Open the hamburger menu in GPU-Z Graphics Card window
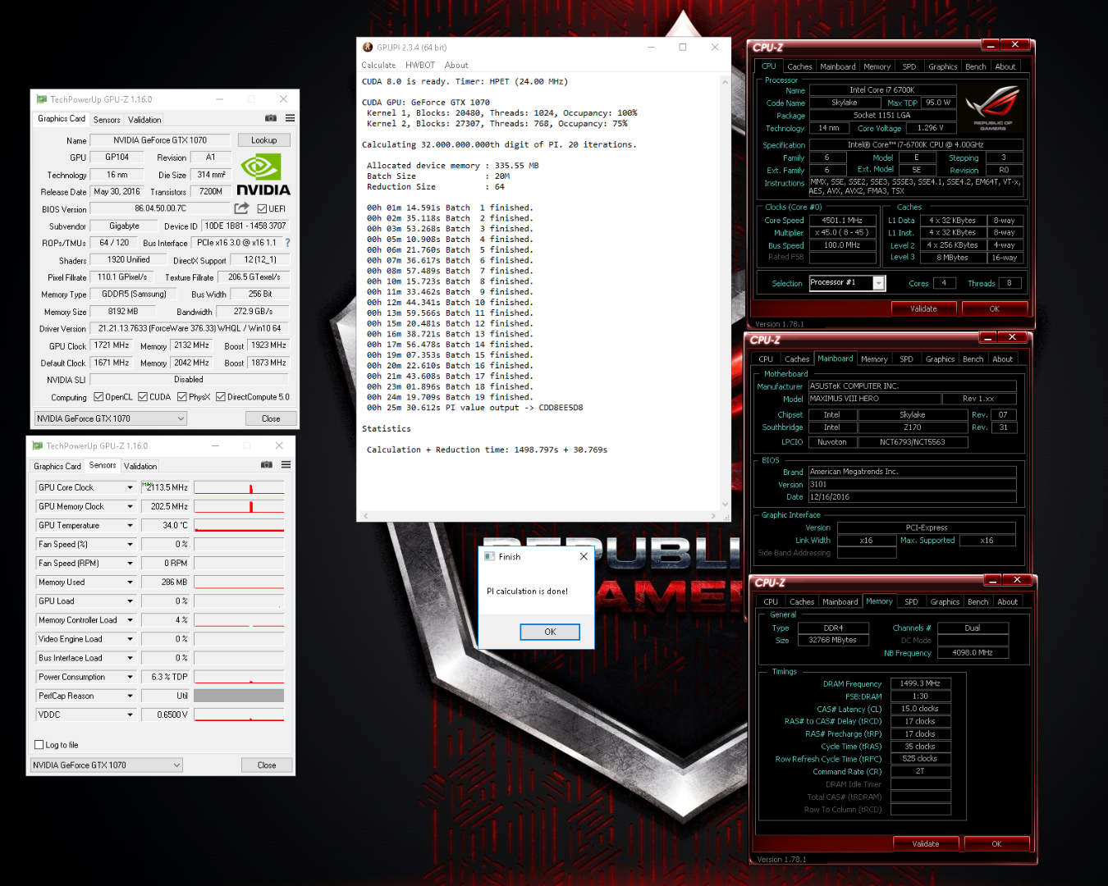The width and height of the screenshot is (1108, 886). [290, 119]
